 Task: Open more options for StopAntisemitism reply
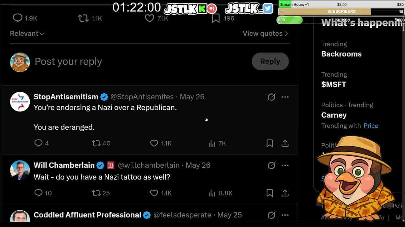coord(285,97)
